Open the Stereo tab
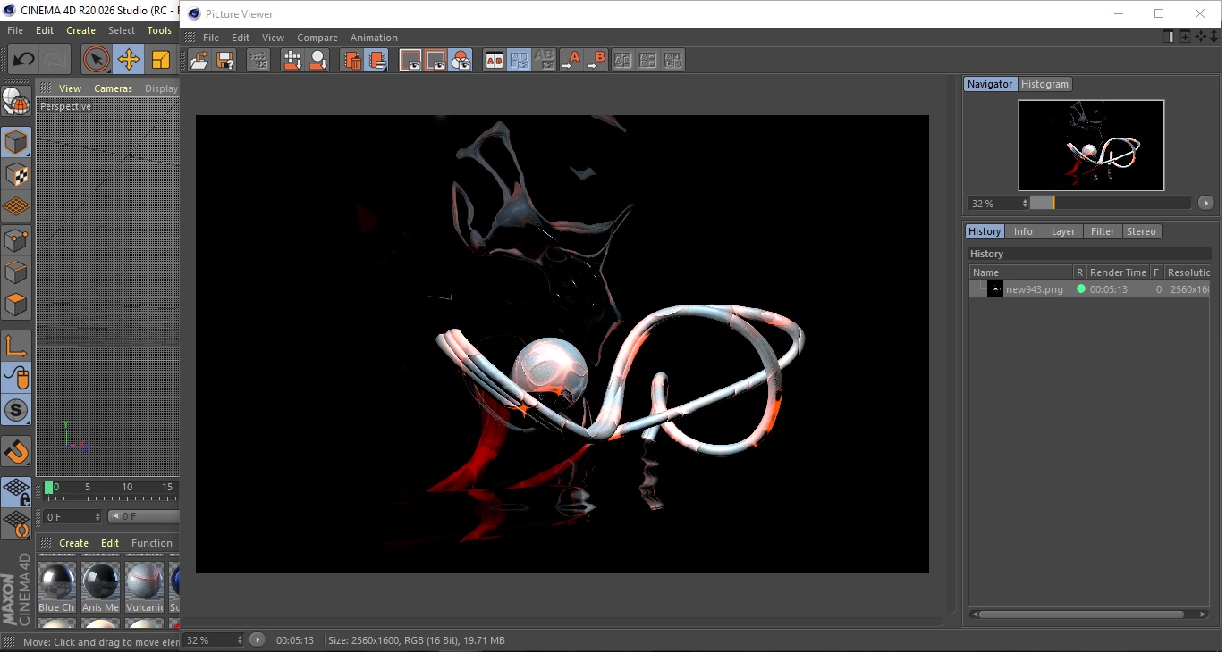 pyautogui.click(x=1141, y=231)
